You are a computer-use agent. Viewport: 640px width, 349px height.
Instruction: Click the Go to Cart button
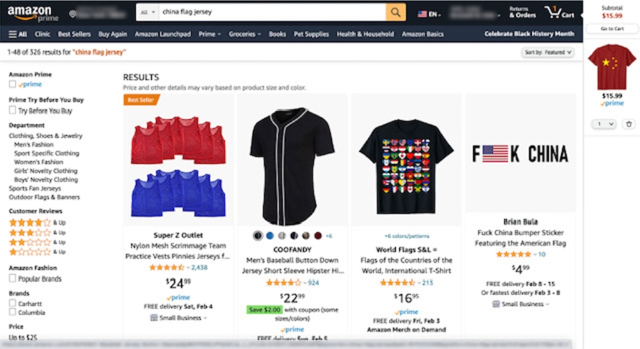point(612,29)
